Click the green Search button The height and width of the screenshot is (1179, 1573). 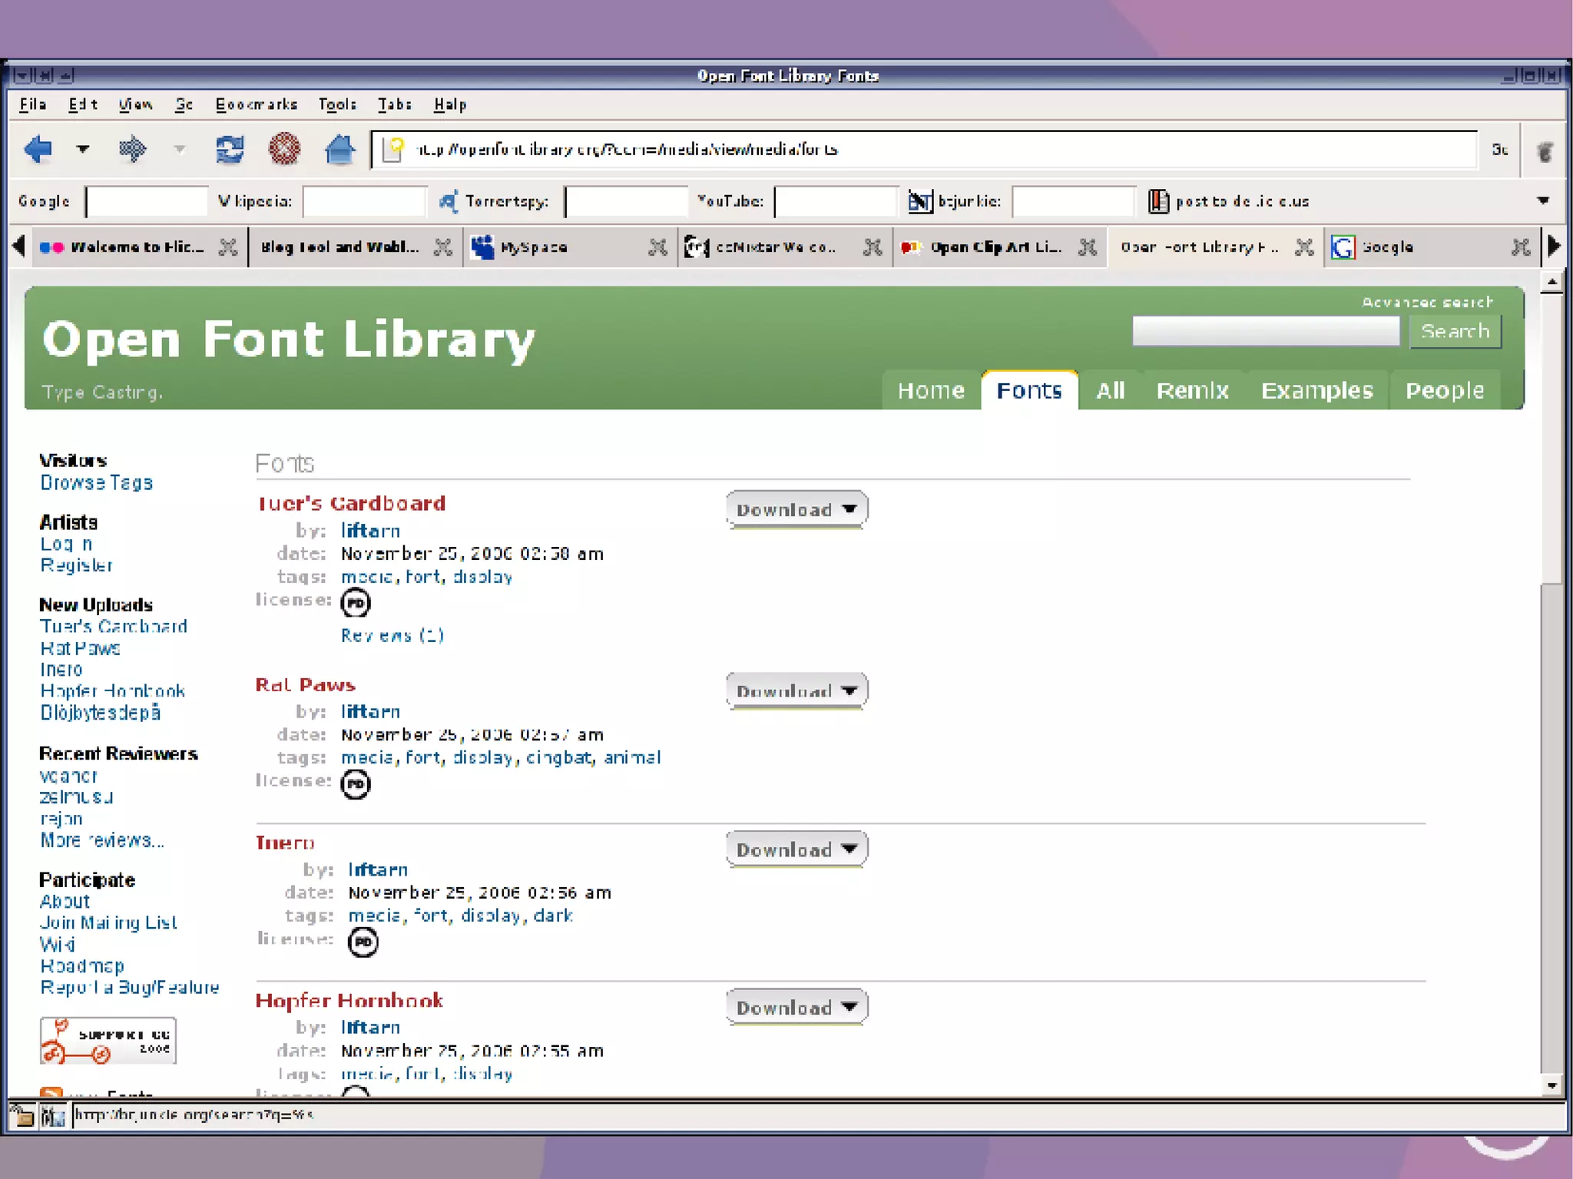coord(1455,332)
